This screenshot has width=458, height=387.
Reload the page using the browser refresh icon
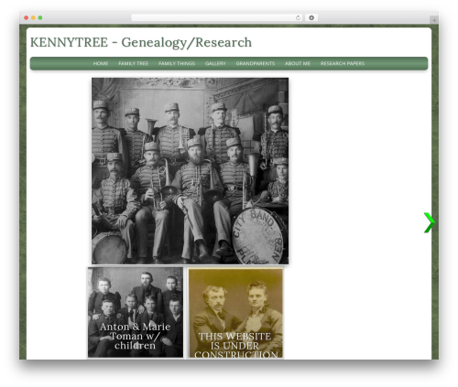298,17
